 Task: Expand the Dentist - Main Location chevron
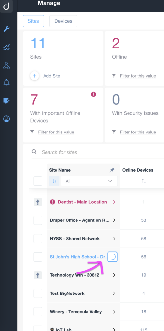coord(114,202)
